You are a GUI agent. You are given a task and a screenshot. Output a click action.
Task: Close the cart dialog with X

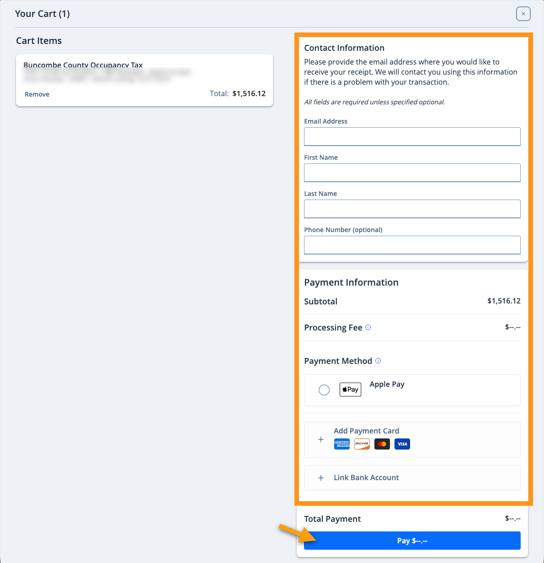click(x=523, y=14)
